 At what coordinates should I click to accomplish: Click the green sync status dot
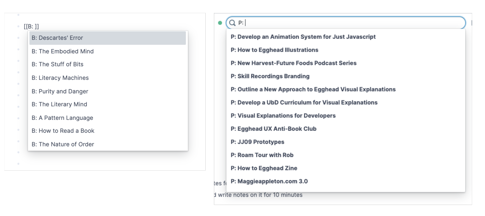click(220, 23)
